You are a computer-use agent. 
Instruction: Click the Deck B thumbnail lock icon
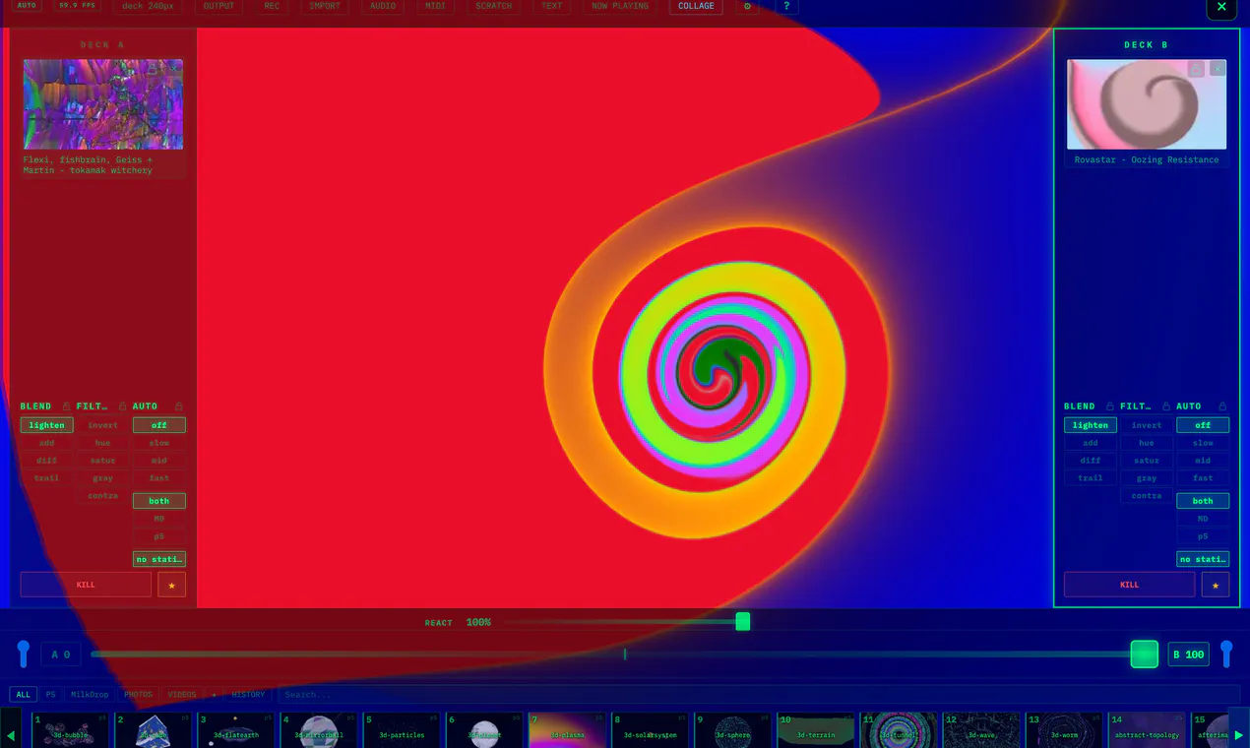1196,69
